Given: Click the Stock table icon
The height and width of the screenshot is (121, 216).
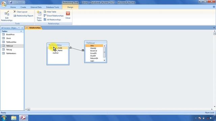Looking at the screenshot, I should coord(3,38).
